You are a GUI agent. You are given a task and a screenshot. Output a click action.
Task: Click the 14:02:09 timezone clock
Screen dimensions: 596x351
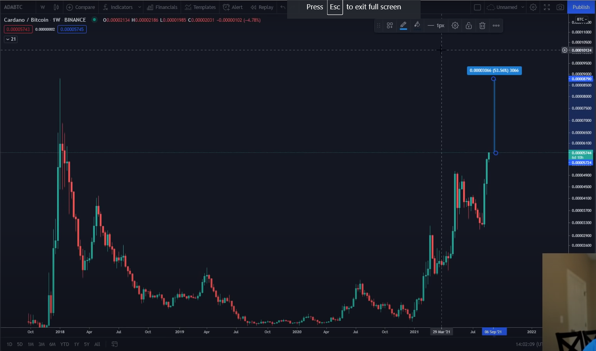coord(529,344)
